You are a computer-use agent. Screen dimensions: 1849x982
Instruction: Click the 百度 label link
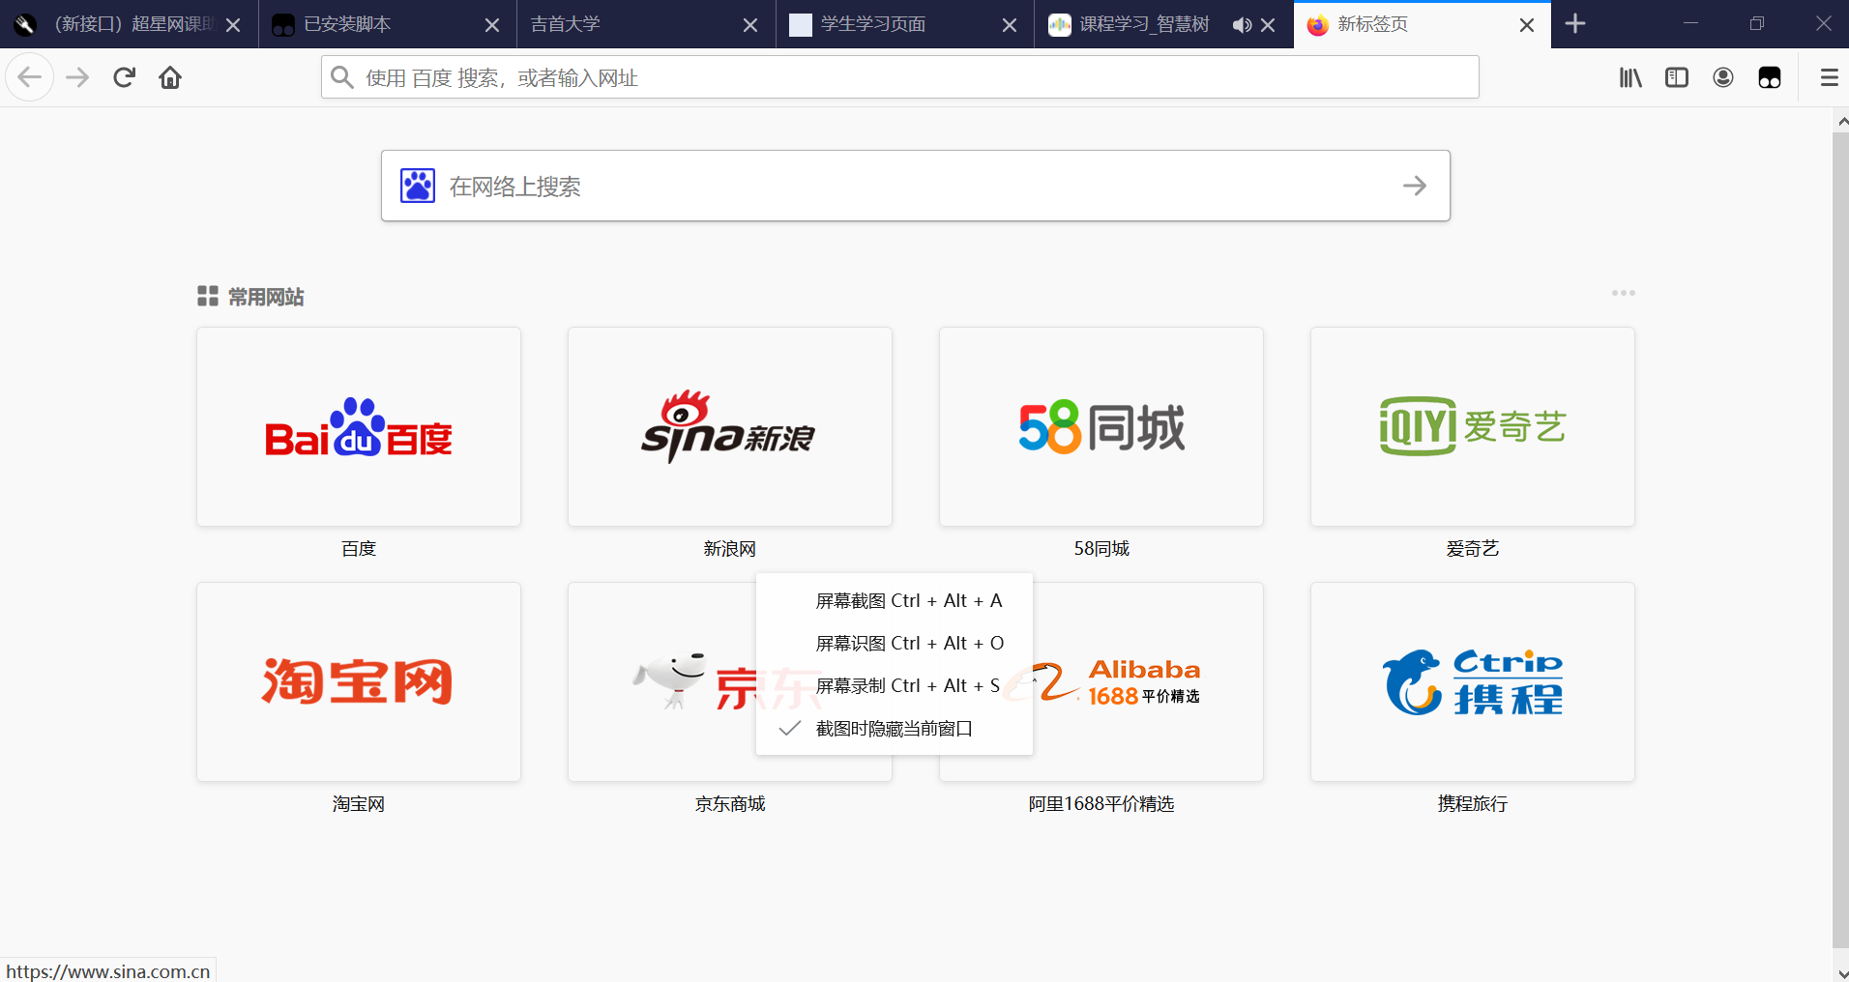(359, 549)
